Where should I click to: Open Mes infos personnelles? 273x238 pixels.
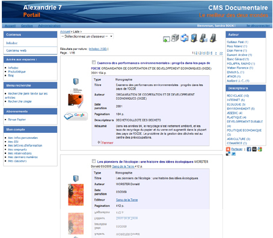[23, 138]
